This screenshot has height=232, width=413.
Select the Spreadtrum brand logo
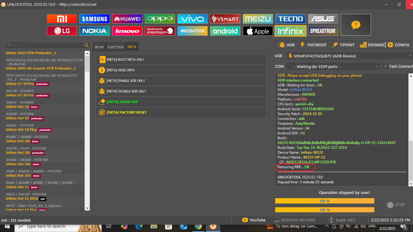tap(323, 31)
